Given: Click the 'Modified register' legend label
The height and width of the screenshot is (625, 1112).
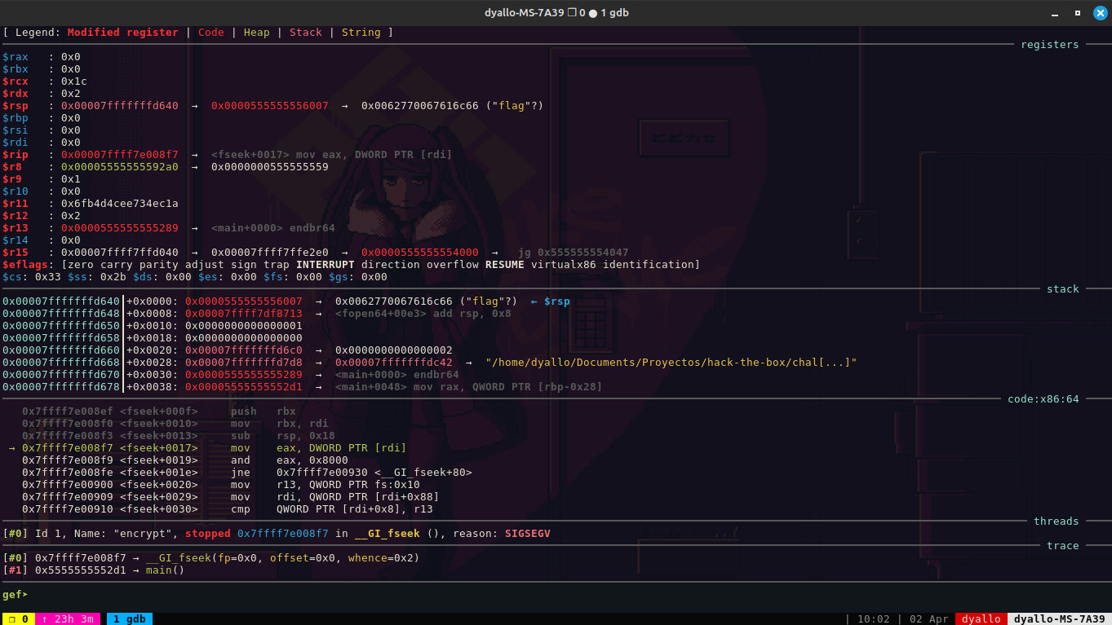Looking at the screenshot, I should 122,33.
